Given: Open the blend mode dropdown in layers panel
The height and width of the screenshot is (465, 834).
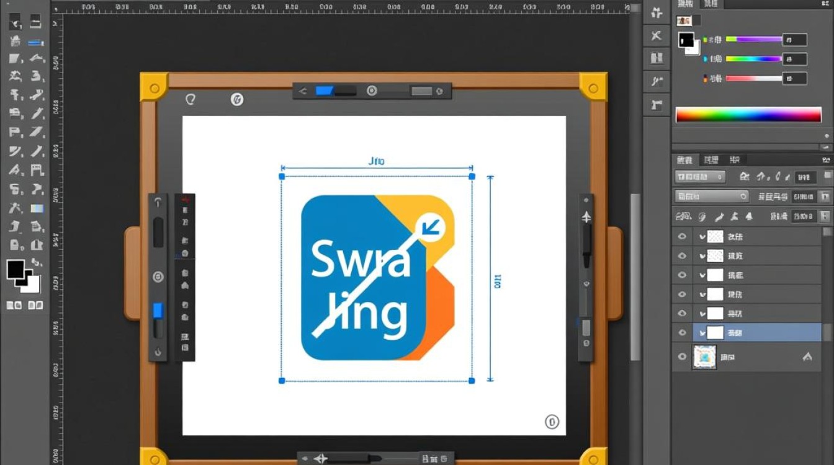Looking at the screenshot, I should 711,197.
